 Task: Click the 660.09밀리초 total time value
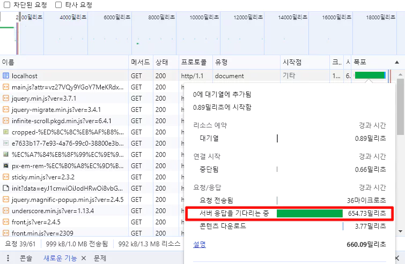point(366,244)
